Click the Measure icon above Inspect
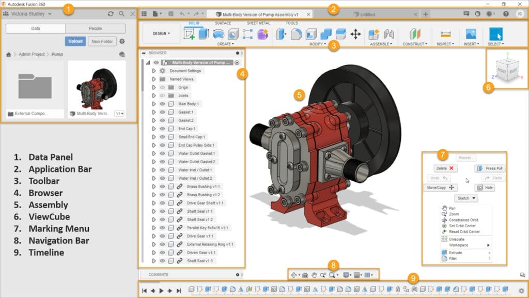 tap(445, 34)
